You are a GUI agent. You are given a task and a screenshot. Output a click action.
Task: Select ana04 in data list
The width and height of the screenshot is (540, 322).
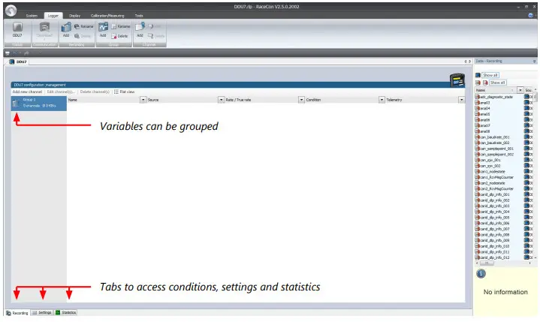[485, 108]
